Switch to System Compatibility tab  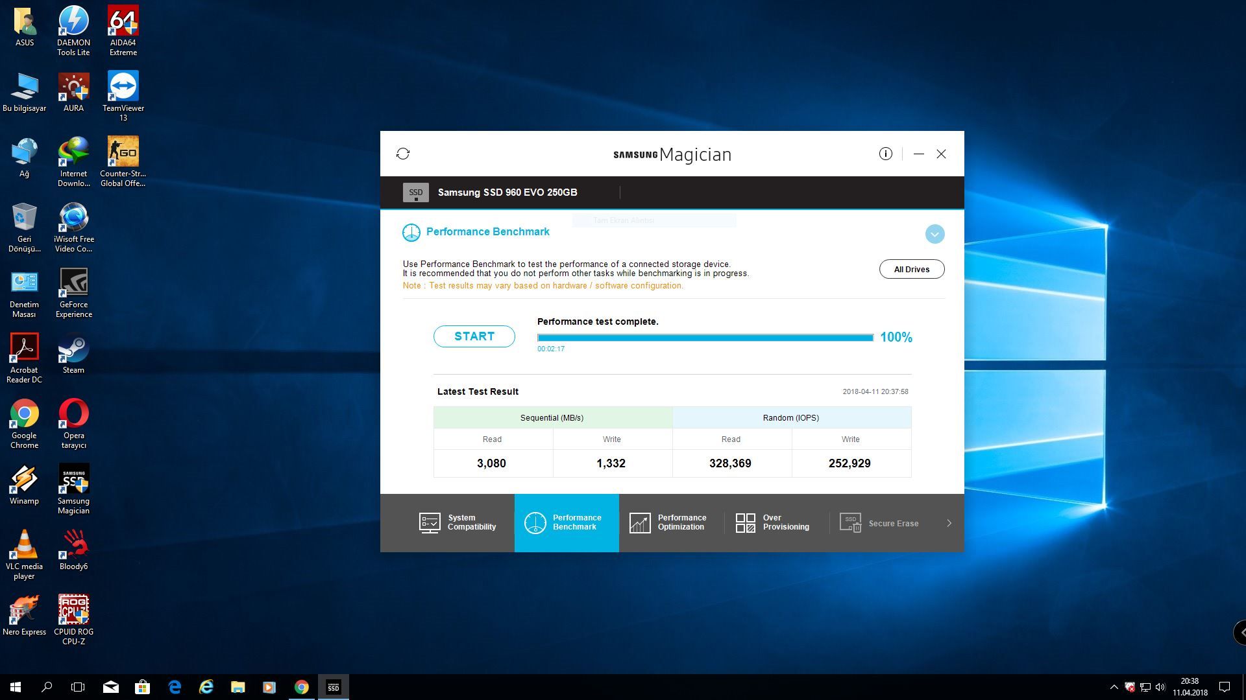tap(458, 522)
